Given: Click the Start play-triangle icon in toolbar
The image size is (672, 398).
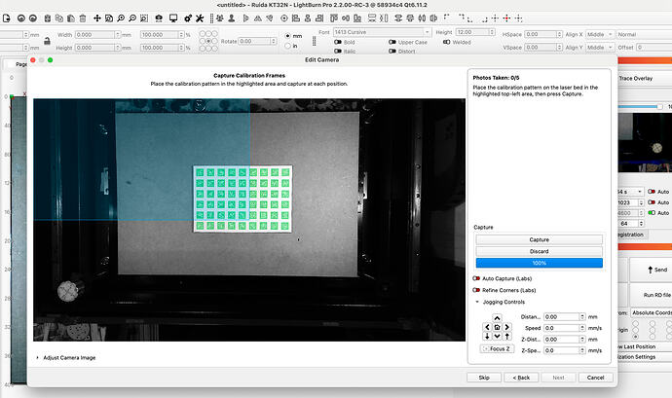Looking at the screenshot, I should tap(246, 18).
